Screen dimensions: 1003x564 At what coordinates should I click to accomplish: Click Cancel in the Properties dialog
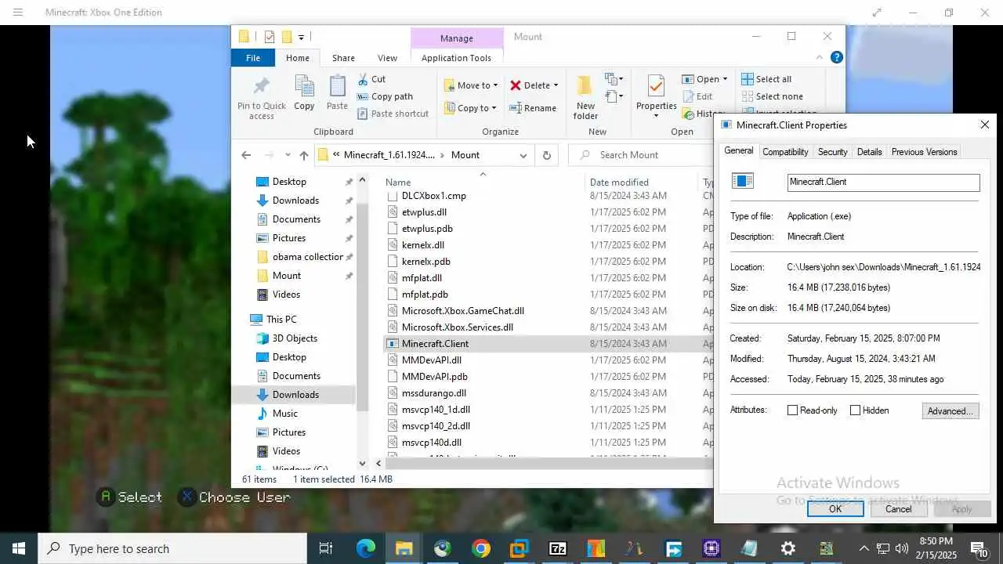pyautogui.click(x=898, y=509)
